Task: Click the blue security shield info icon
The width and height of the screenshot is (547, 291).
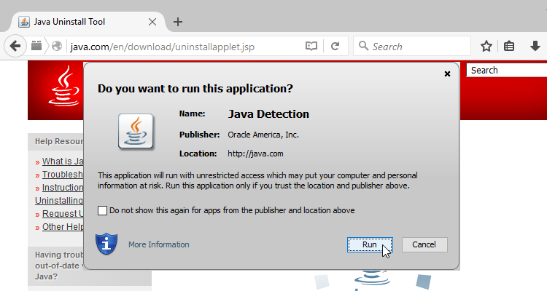Action: click(x=106, y=244)
